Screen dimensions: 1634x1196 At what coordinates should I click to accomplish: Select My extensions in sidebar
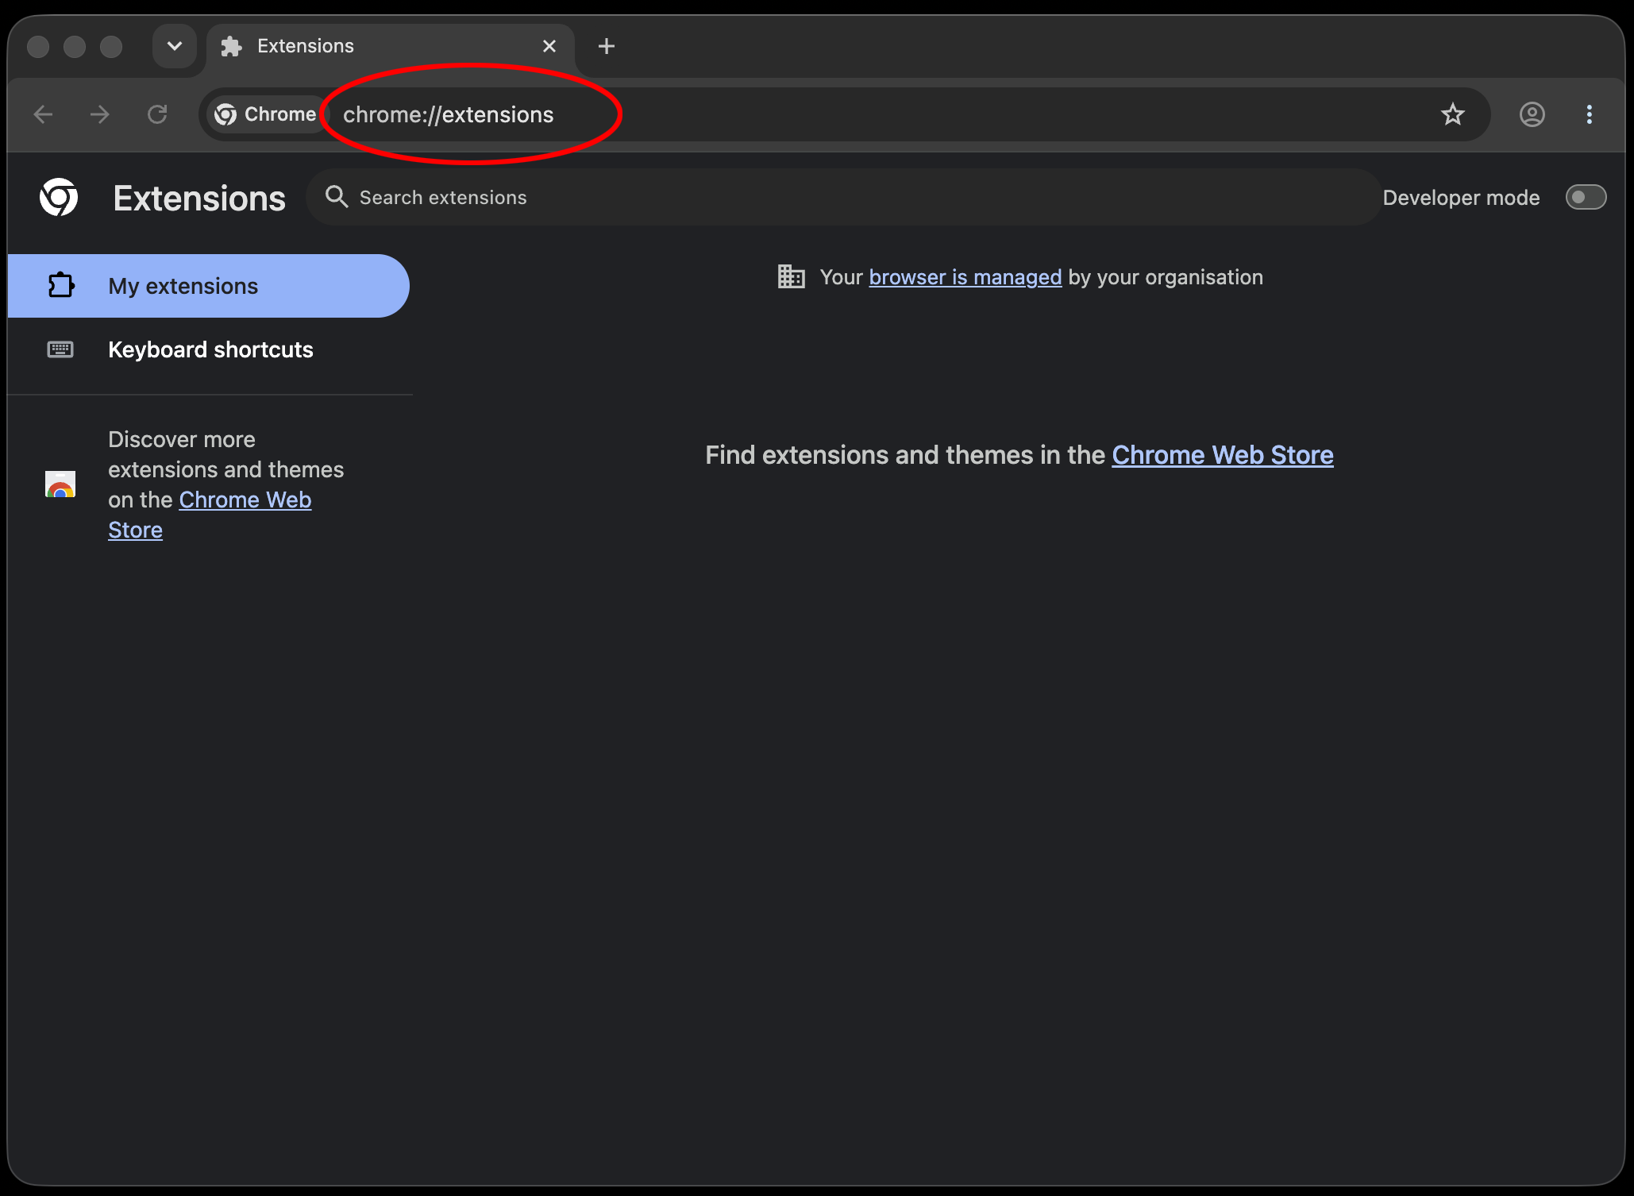pos(208,286)
